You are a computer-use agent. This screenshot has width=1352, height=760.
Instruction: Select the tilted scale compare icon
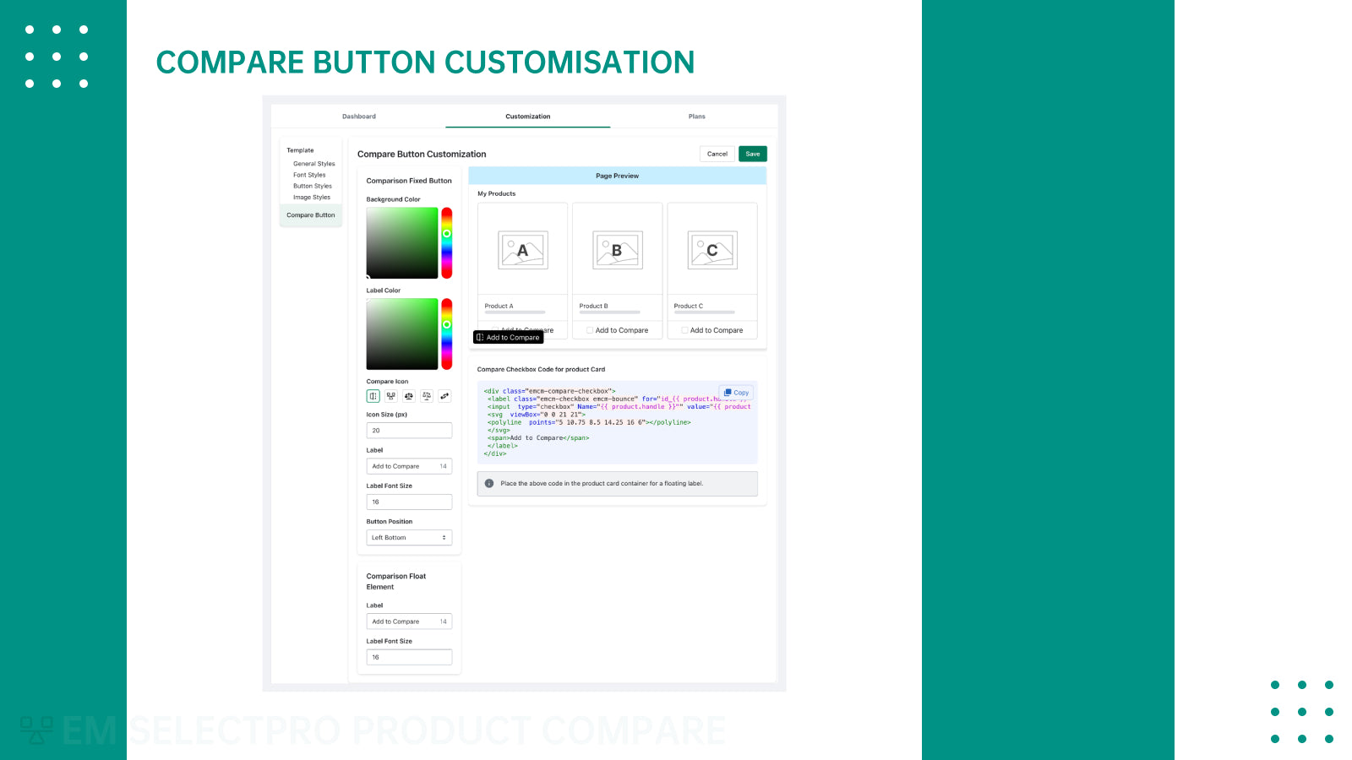[x=427, y=396]
